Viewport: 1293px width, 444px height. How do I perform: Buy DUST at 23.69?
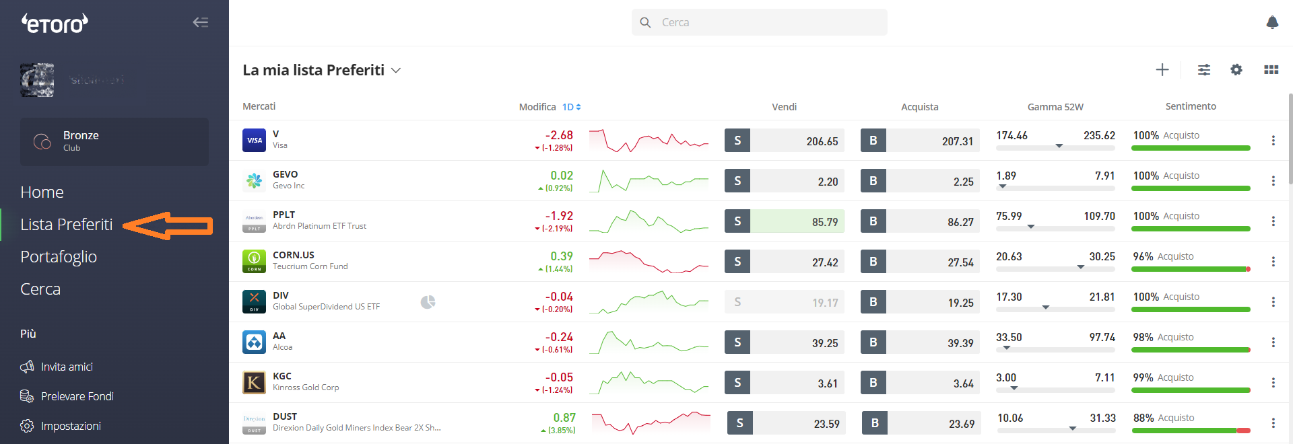pos(921,423)
